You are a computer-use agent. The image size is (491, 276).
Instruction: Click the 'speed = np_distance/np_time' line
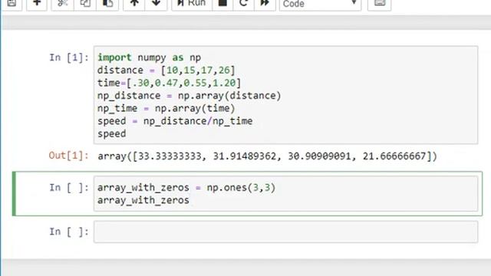click(175, 121)
